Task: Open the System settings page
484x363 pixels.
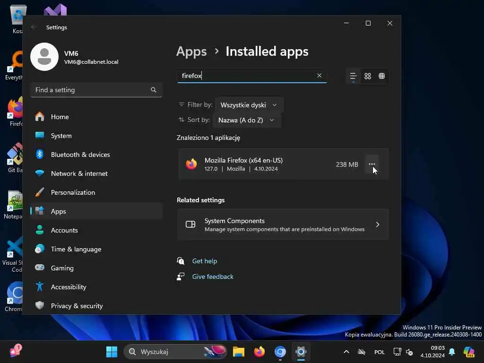Action: pos(96,136)
